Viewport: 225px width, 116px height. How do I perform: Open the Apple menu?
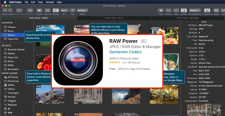click(5, 2)
